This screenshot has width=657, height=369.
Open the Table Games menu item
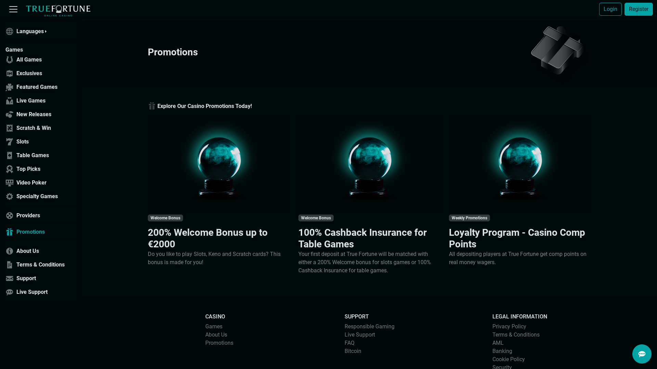pyautogui.click(x=33, y=155)
